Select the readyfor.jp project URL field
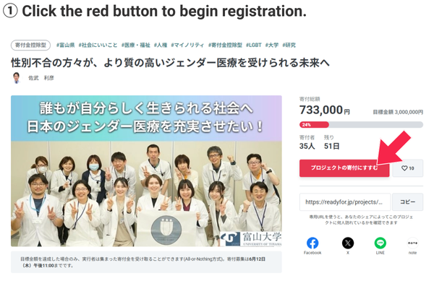 [345, 202]
